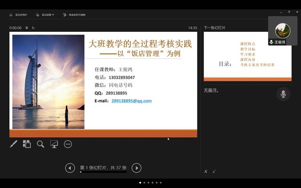This screenshot has height=188, width=301.
Task: Open more slideshow options menu
Action: click(x=68, y=144)
